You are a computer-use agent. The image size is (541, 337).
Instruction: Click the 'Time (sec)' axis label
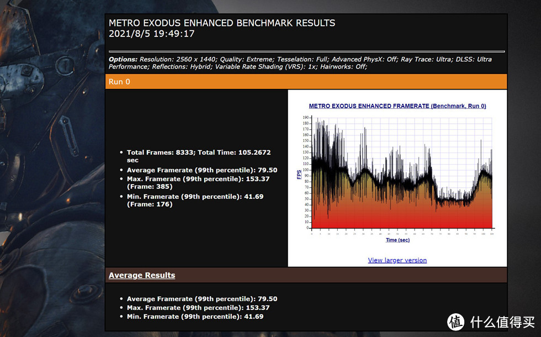click(x=397, y=240)
